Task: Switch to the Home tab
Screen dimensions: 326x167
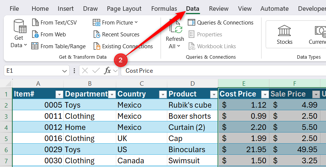Action: pos(40,9)
